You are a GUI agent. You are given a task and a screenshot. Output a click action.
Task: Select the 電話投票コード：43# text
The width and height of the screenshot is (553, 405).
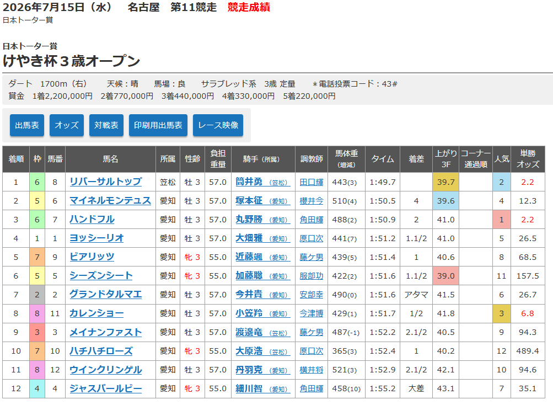[x=355, y=84]
